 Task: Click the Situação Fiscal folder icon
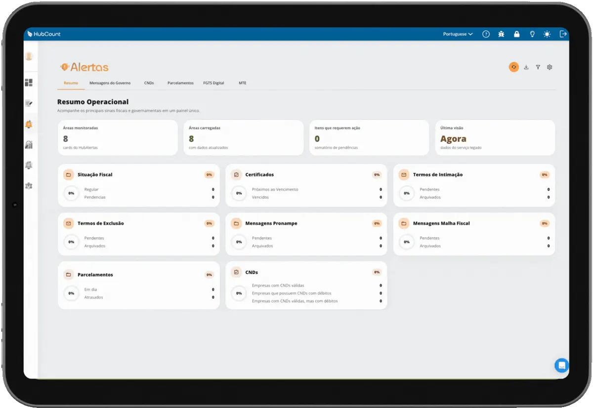coord(68,175)
